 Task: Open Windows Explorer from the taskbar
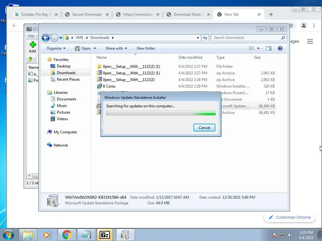[28, 235]
